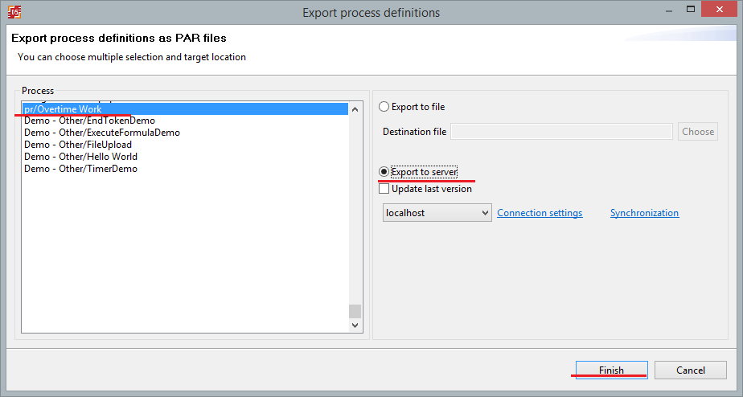The height and width of the screenshot is (397, 743).
Task: Select the Export to server option
Action: click(x=384, y=172)
